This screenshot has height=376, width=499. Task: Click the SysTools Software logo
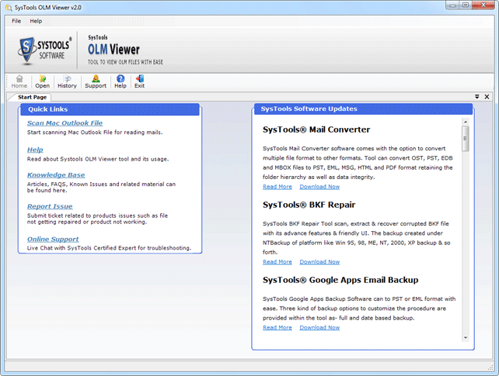point(44,50)
